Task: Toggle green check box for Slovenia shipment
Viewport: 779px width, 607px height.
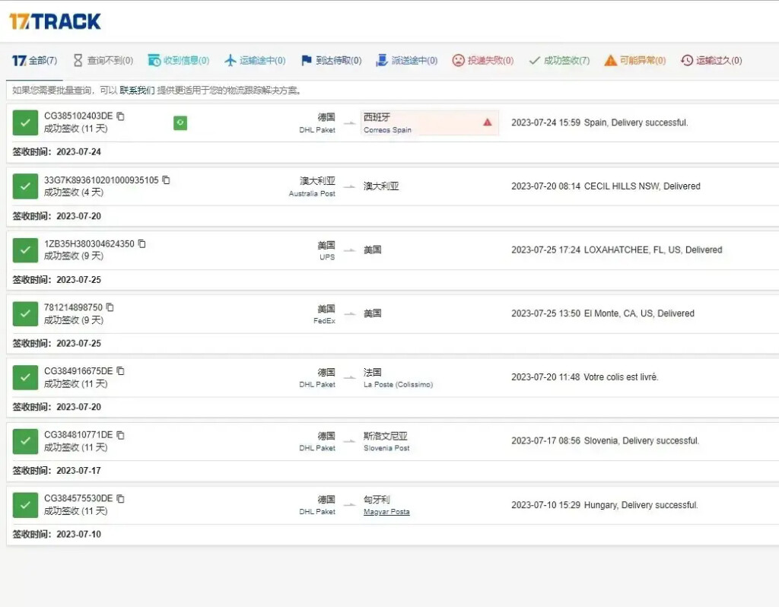Action: tap(25, 441)
